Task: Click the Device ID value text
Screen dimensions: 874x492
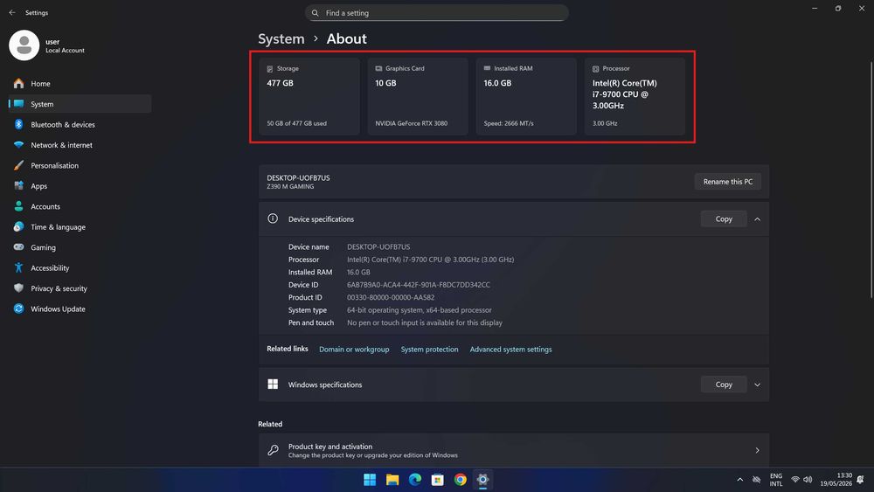Action: click(x=419, y=285)
